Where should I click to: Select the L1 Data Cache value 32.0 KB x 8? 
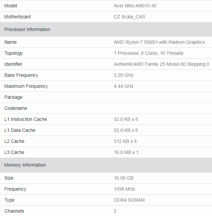126,130
